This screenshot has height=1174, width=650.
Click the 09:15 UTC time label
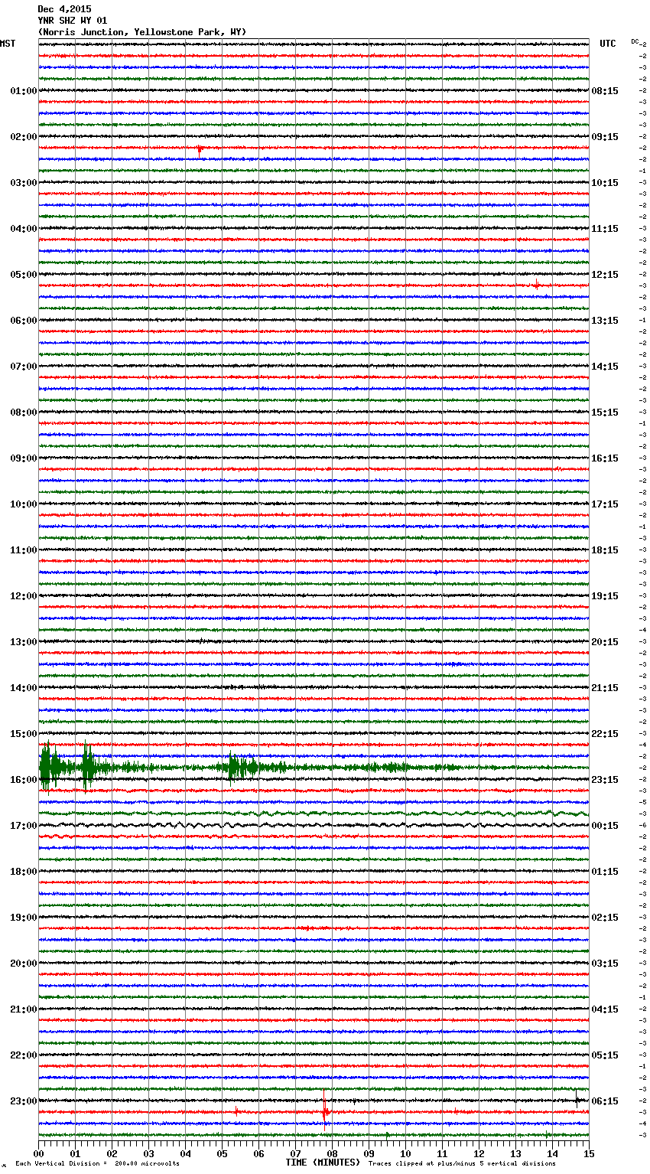[x=605, y=137]
